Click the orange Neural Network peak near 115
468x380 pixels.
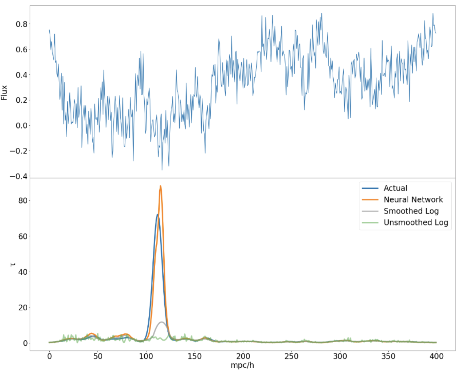(161, 186)
